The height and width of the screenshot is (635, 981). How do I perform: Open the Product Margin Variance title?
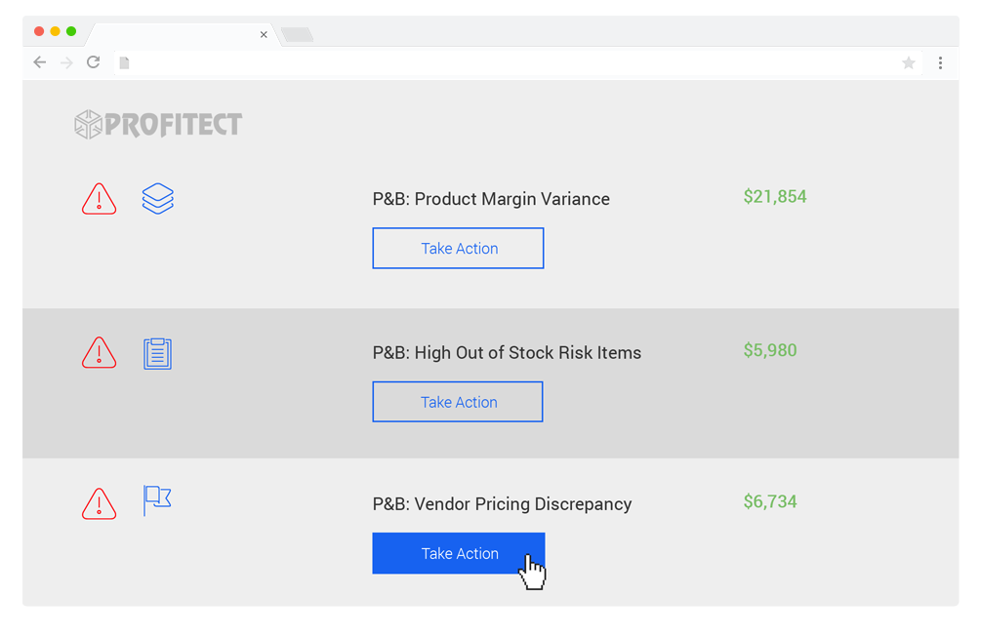coord(491,199)
